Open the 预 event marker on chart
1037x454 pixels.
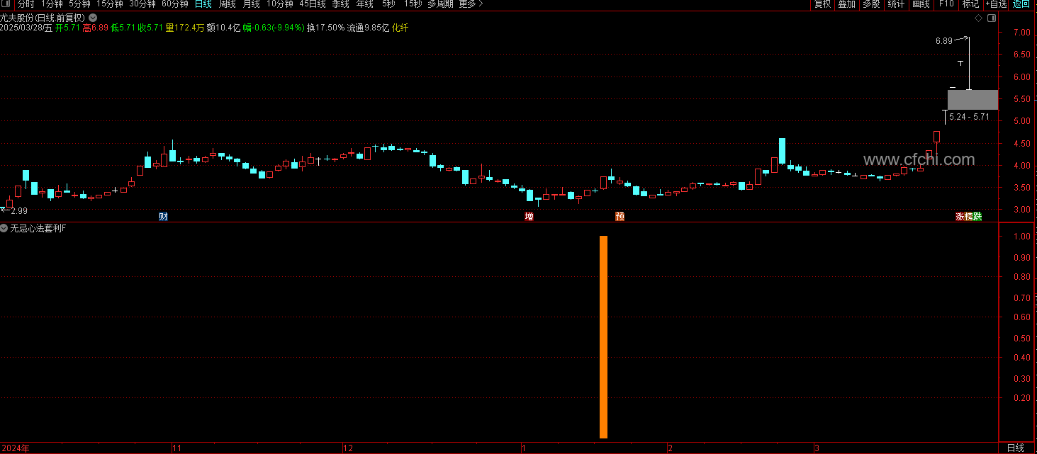click(620, 216)
